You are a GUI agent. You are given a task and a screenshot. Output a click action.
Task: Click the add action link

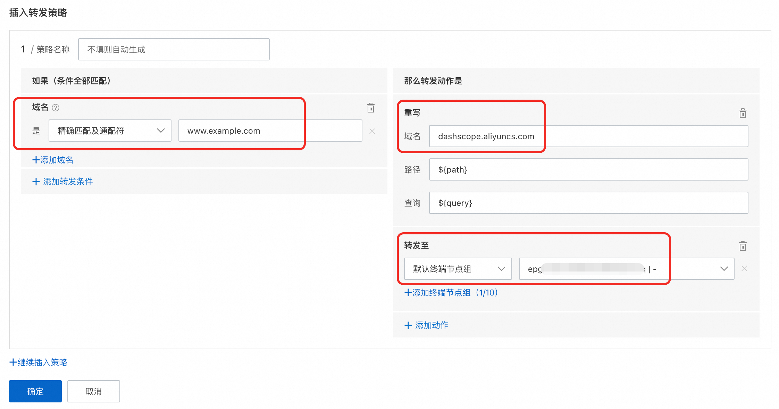tap(426, 325)
